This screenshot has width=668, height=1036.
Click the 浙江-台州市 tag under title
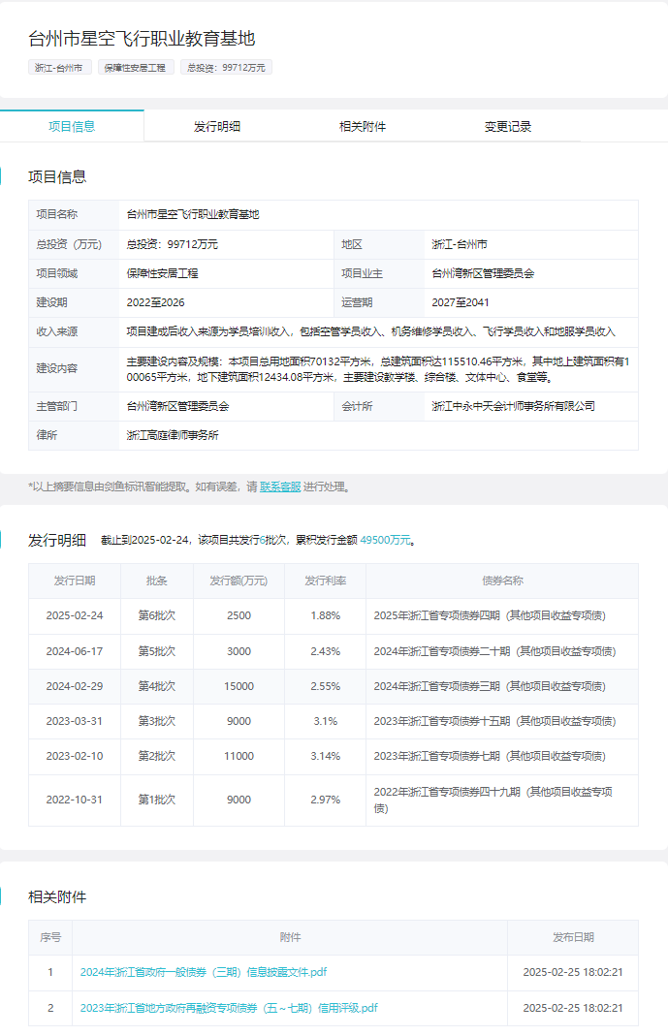tap(60, 68)
